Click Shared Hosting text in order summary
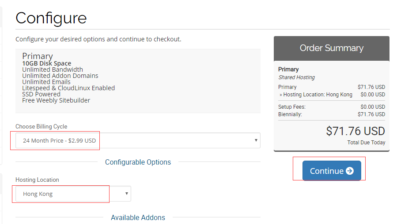 click(296, 77)
